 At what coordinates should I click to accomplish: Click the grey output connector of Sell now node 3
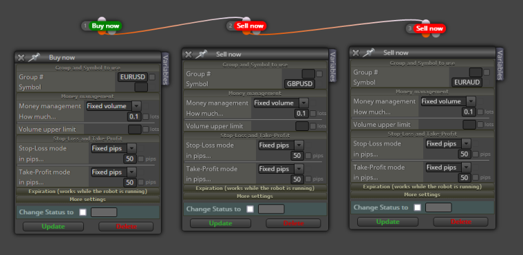436,34
